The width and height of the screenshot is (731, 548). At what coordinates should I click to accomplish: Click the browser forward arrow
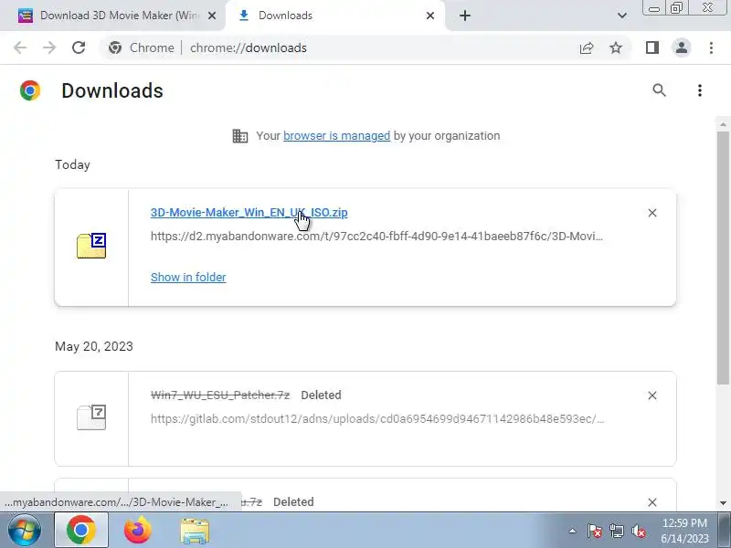[49, 47]
